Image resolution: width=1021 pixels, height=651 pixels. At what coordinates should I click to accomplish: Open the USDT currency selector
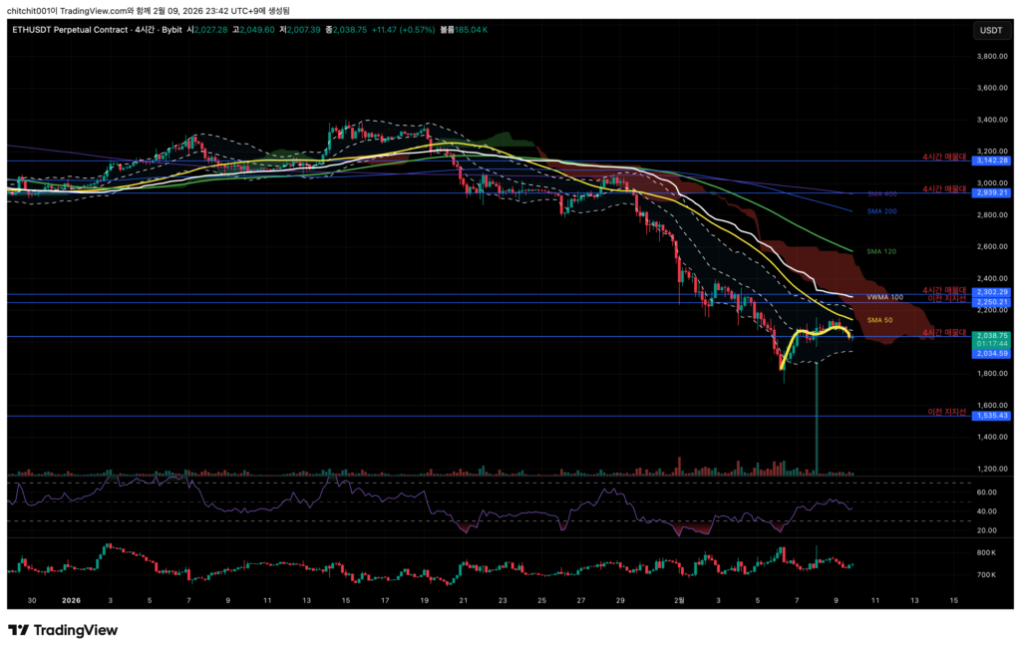click(x=991, y=31)
